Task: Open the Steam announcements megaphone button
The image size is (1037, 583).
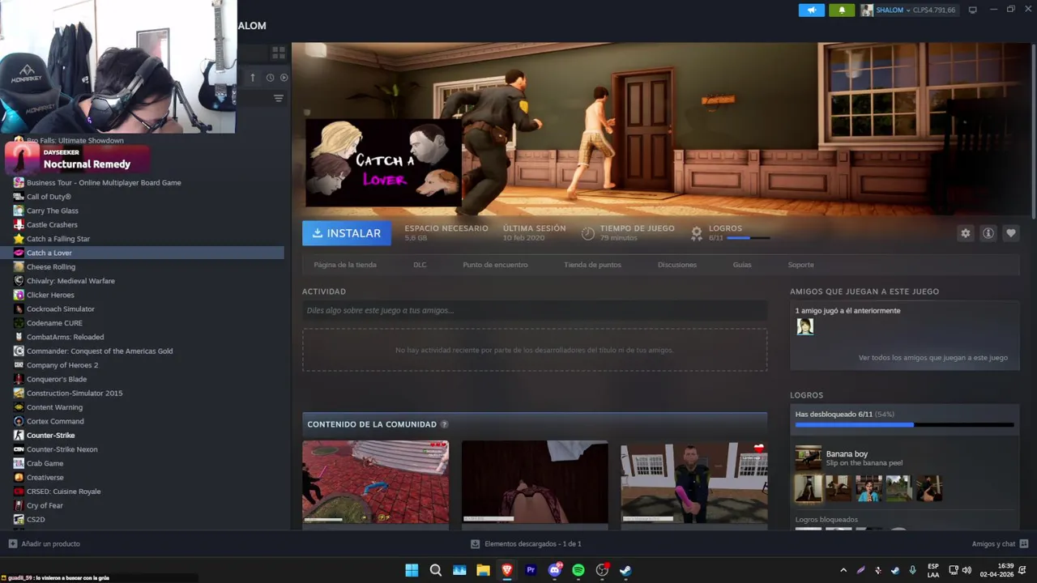Action: click(811, 11)
